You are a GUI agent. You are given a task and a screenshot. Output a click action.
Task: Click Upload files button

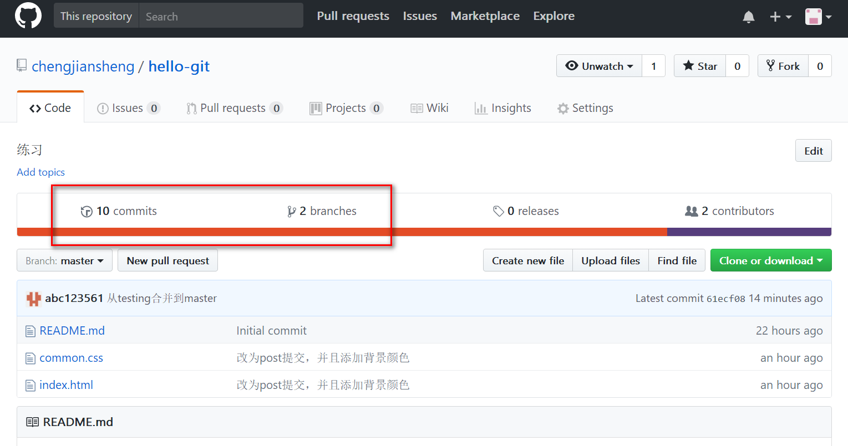pyautogui.click(x=611, y=260)
